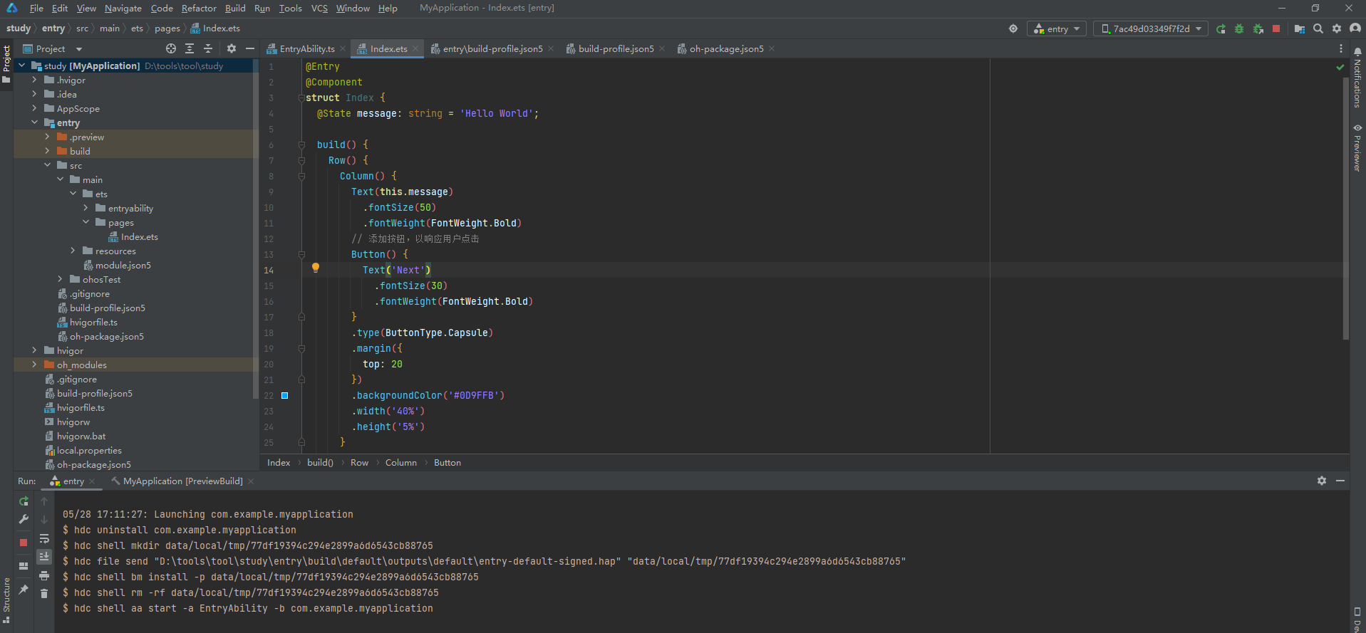Screen dimensions: 1366x633
Task: Collapse the entry module folder
Action: click(34, 122)
